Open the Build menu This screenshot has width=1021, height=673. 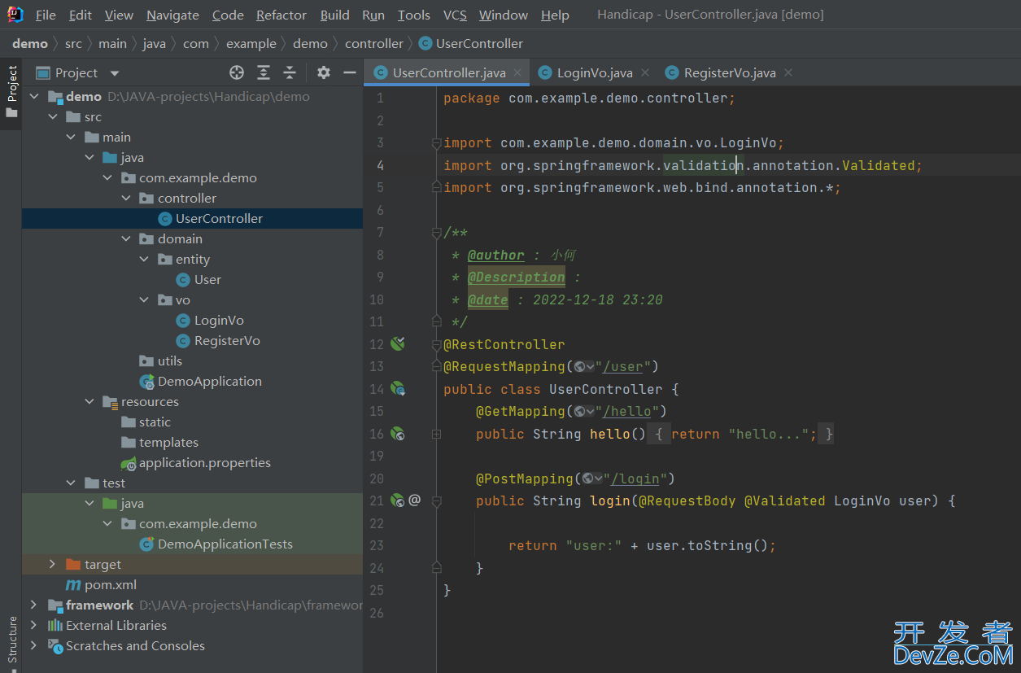point(334,15)
